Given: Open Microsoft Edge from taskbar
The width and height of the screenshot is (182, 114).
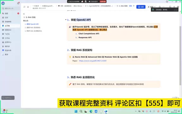Looking at the screenshot, I should pos(91,111).
